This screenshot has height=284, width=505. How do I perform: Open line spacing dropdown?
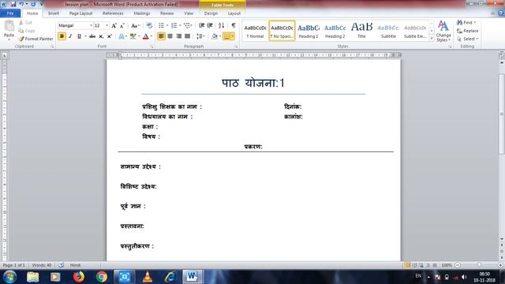point(200,36)
